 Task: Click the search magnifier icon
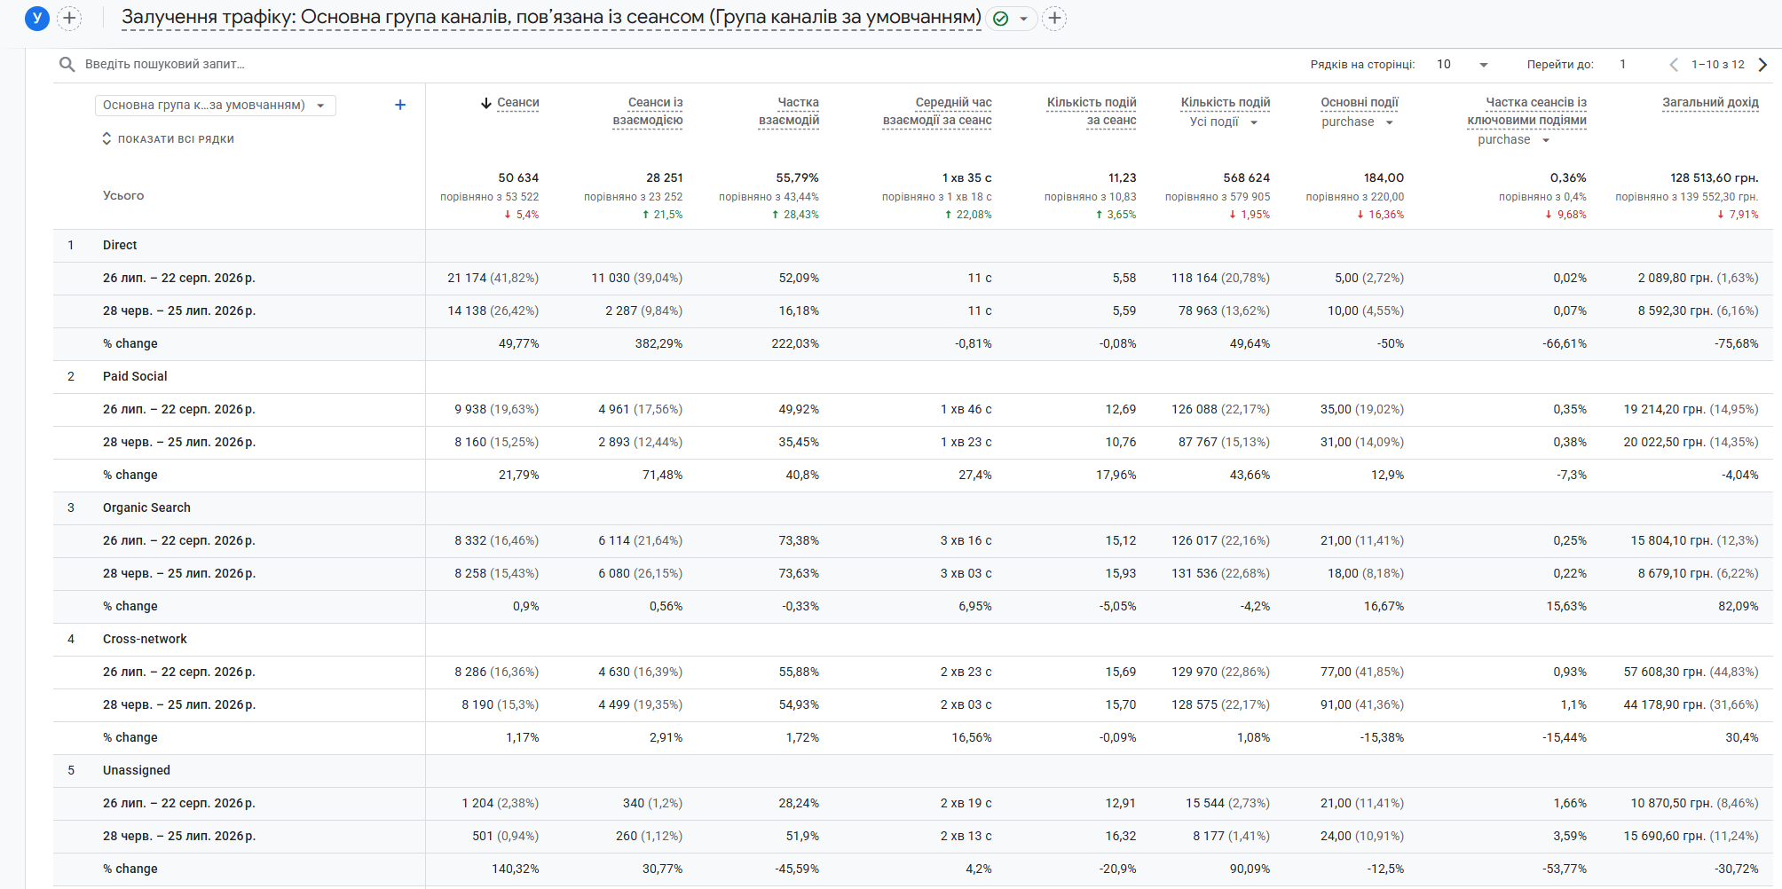coord(67,64)
